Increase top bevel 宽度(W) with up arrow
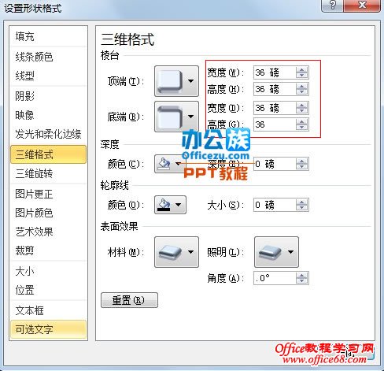 point(302,69)
